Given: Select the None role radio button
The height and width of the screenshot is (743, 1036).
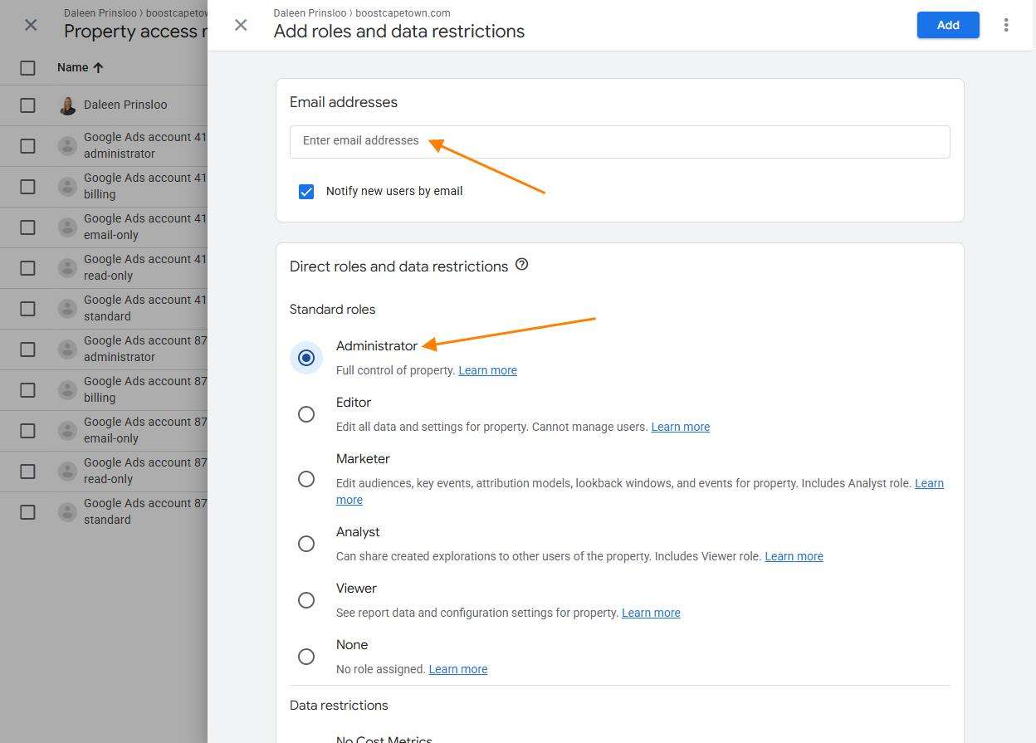Looking at the screenshot, I should [306, 657].
